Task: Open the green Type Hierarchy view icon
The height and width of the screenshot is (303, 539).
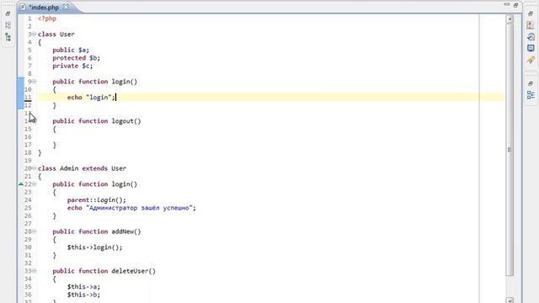Action: (x=8, y=37)
